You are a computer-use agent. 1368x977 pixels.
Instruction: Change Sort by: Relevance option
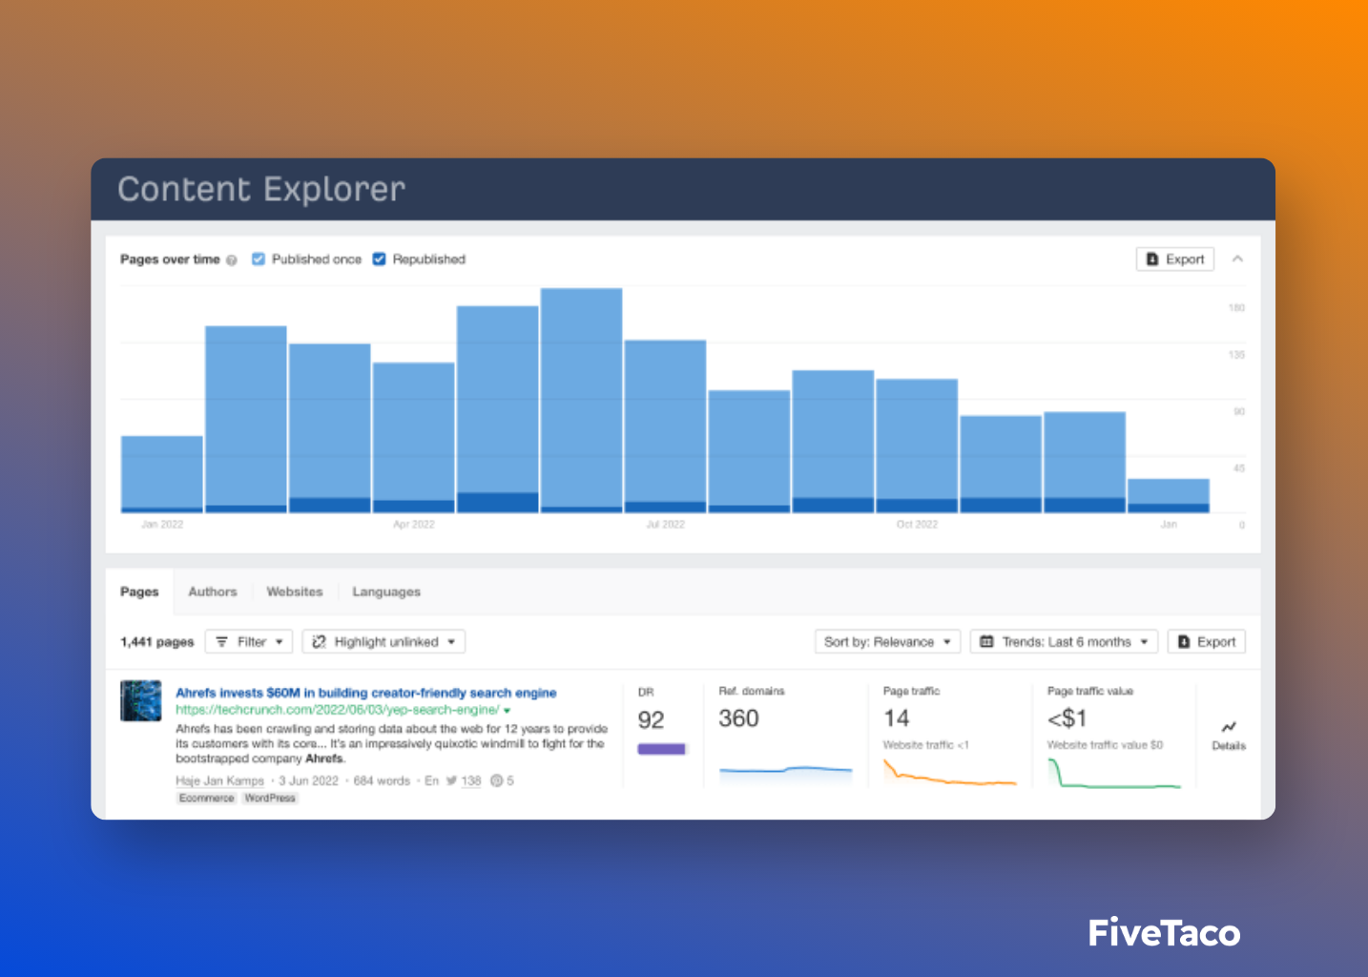pos(887,642)
